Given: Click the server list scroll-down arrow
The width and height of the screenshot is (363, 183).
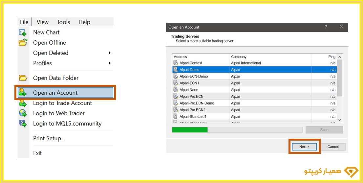Looking at the screenshot, I should (x=340, y=120).
